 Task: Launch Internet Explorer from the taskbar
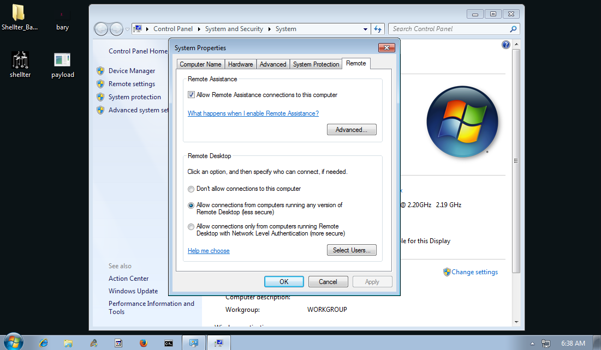click(x=44, y=343)
